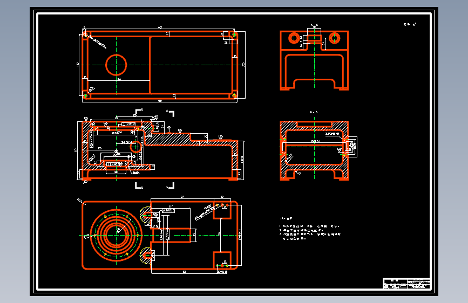Click the B-B section view label
468x303 pixels.
[314, 113]
